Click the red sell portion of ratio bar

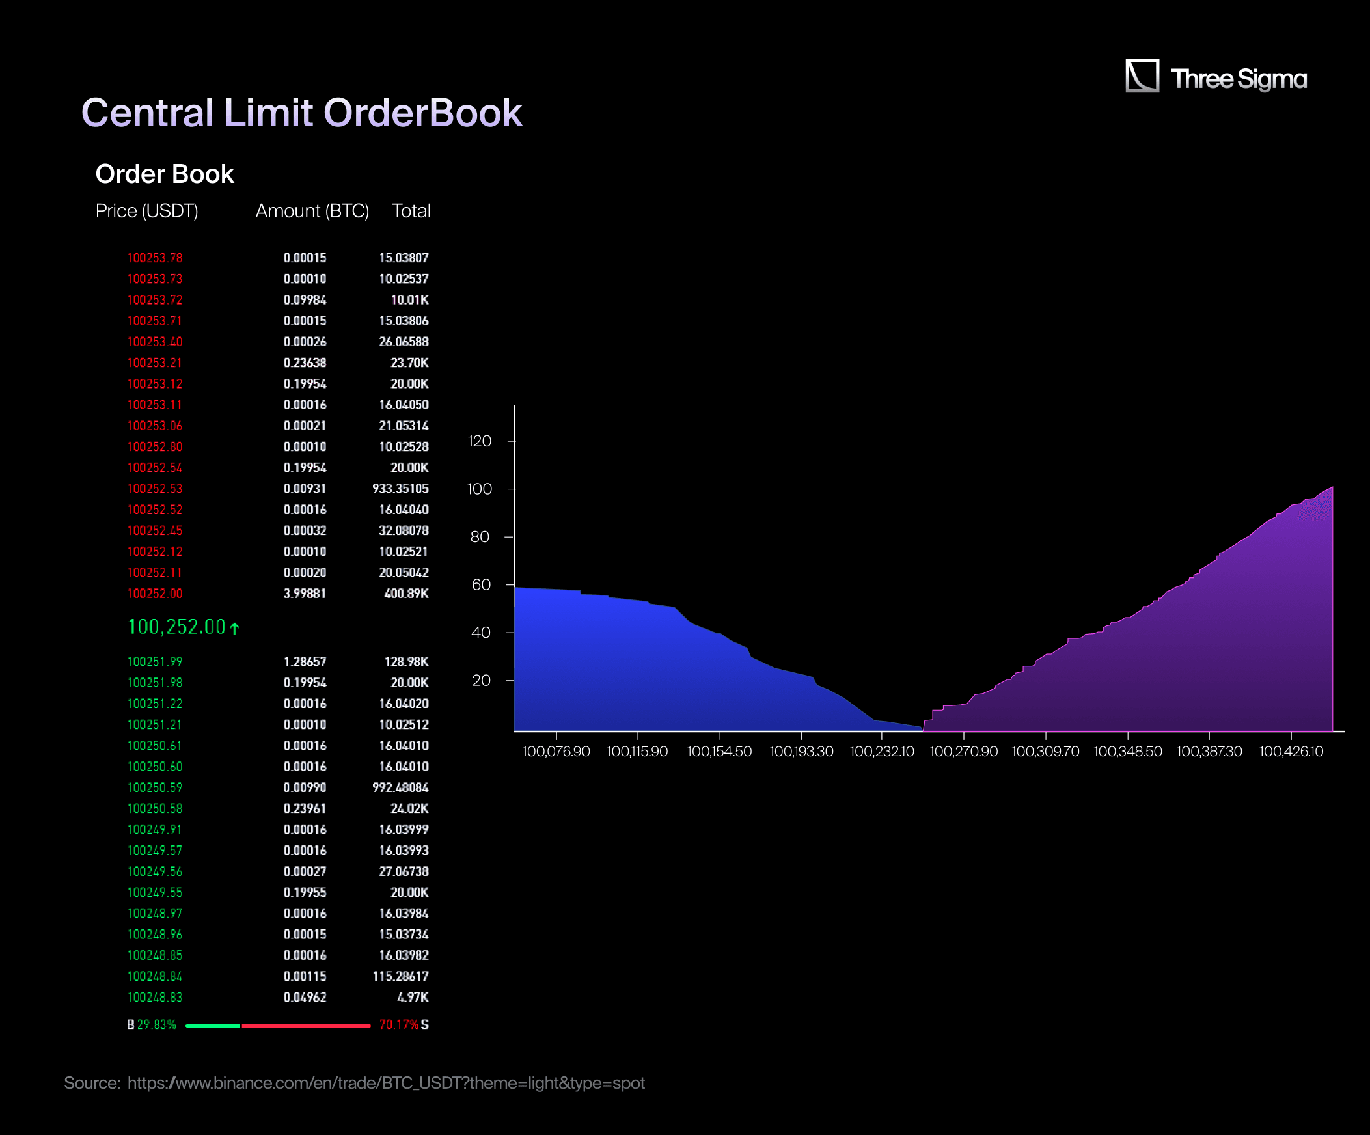(305, 1026)
